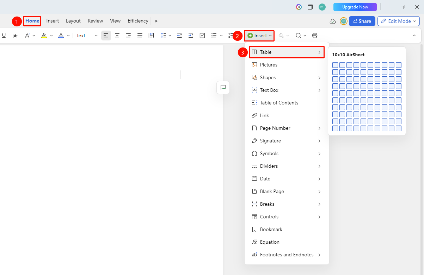424x275 pixels.
Task: Click the magnifier search icon
Action: point(298,36)
